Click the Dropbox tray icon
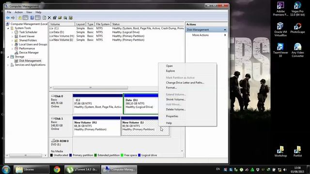This screenshot has height=174, width=310. 258,170
